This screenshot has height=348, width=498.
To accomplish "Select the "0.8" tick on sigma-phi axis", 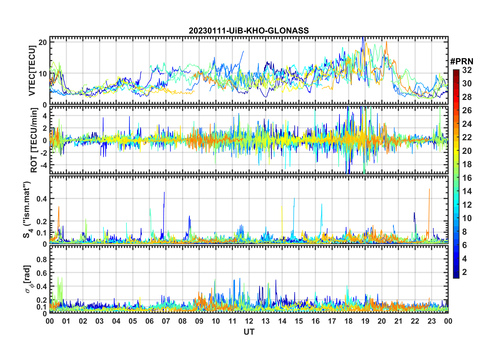I will pos(42,259).
